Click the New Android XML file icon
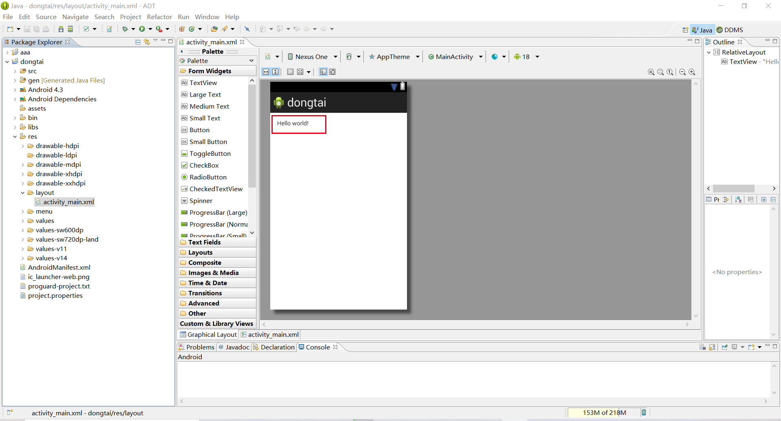The width and height of the screenshot is (781, 421). click(x=109, y=29)
